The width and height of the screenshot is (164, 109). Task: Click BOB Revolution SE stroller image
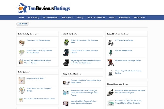[111, 63]
